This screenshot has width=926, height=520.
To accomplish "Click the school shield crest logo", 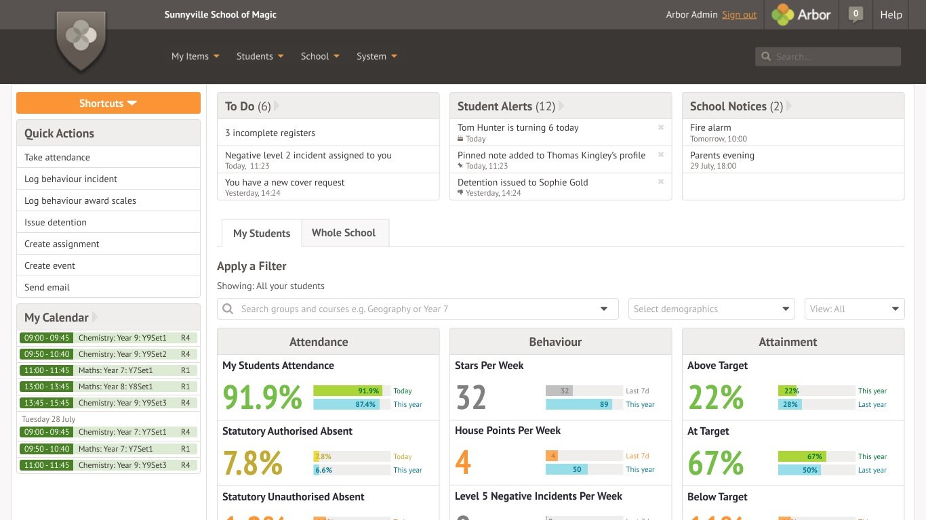I will [81, 41].
